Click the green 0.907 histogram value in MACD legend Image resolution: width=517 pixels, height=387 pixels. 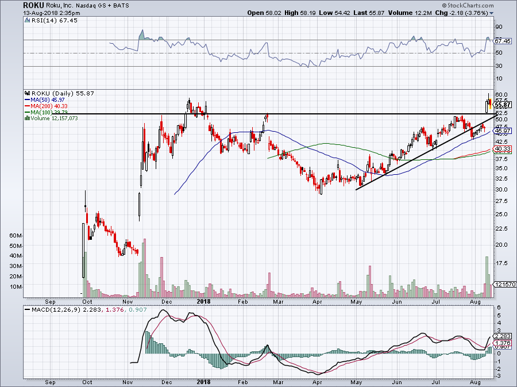pyautogui.click(x=137, y=310)
